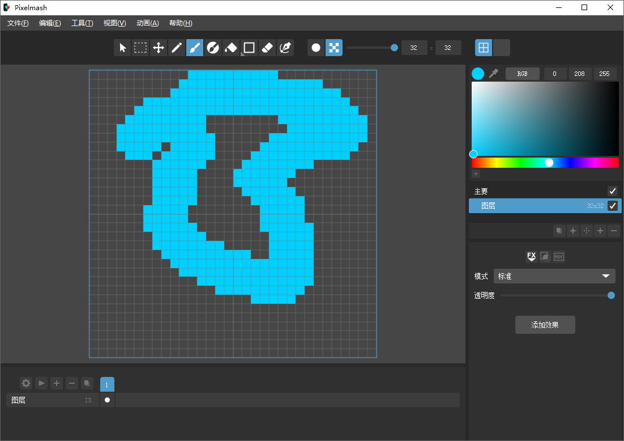Toggle visibility checkbox of 图层 layer
This screenshot has height=441, width=624.
[613, 206]
